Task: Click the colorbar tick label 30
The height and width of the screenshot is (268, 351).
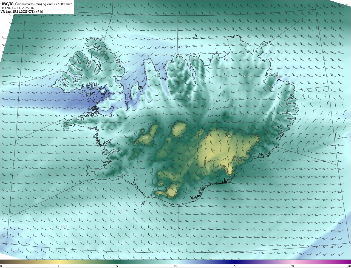Action: (x=292, y=266)
